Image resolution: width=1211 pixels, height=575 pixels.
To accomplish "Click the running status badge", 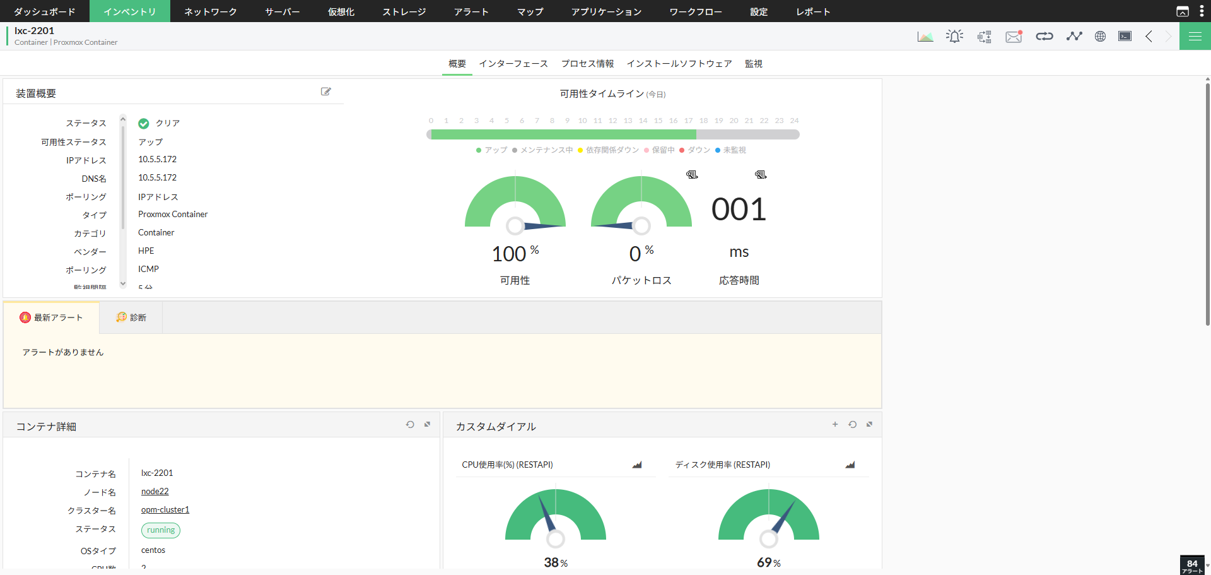I will click(161, 530).
